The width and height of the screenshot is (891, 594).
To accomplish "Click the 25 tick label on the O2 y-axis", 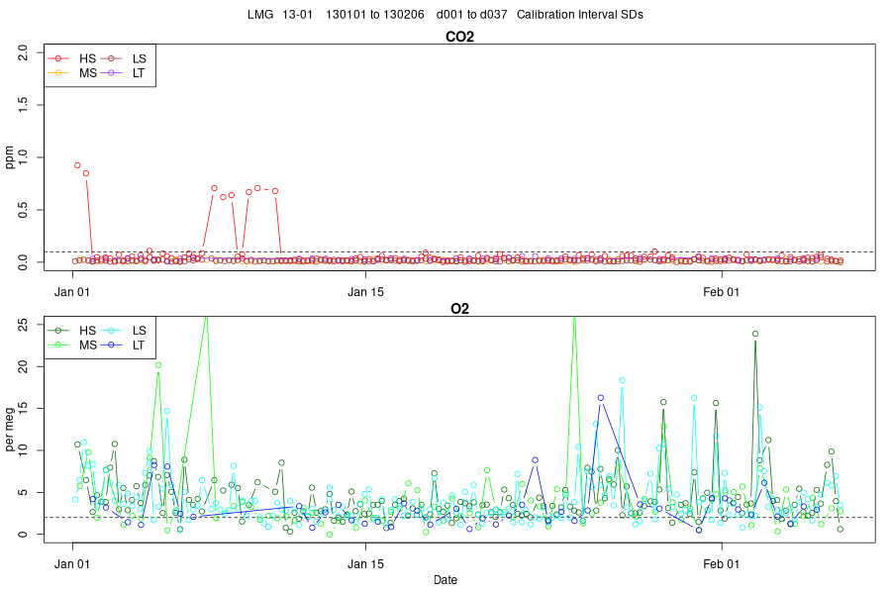I will (x=23, y=325).
